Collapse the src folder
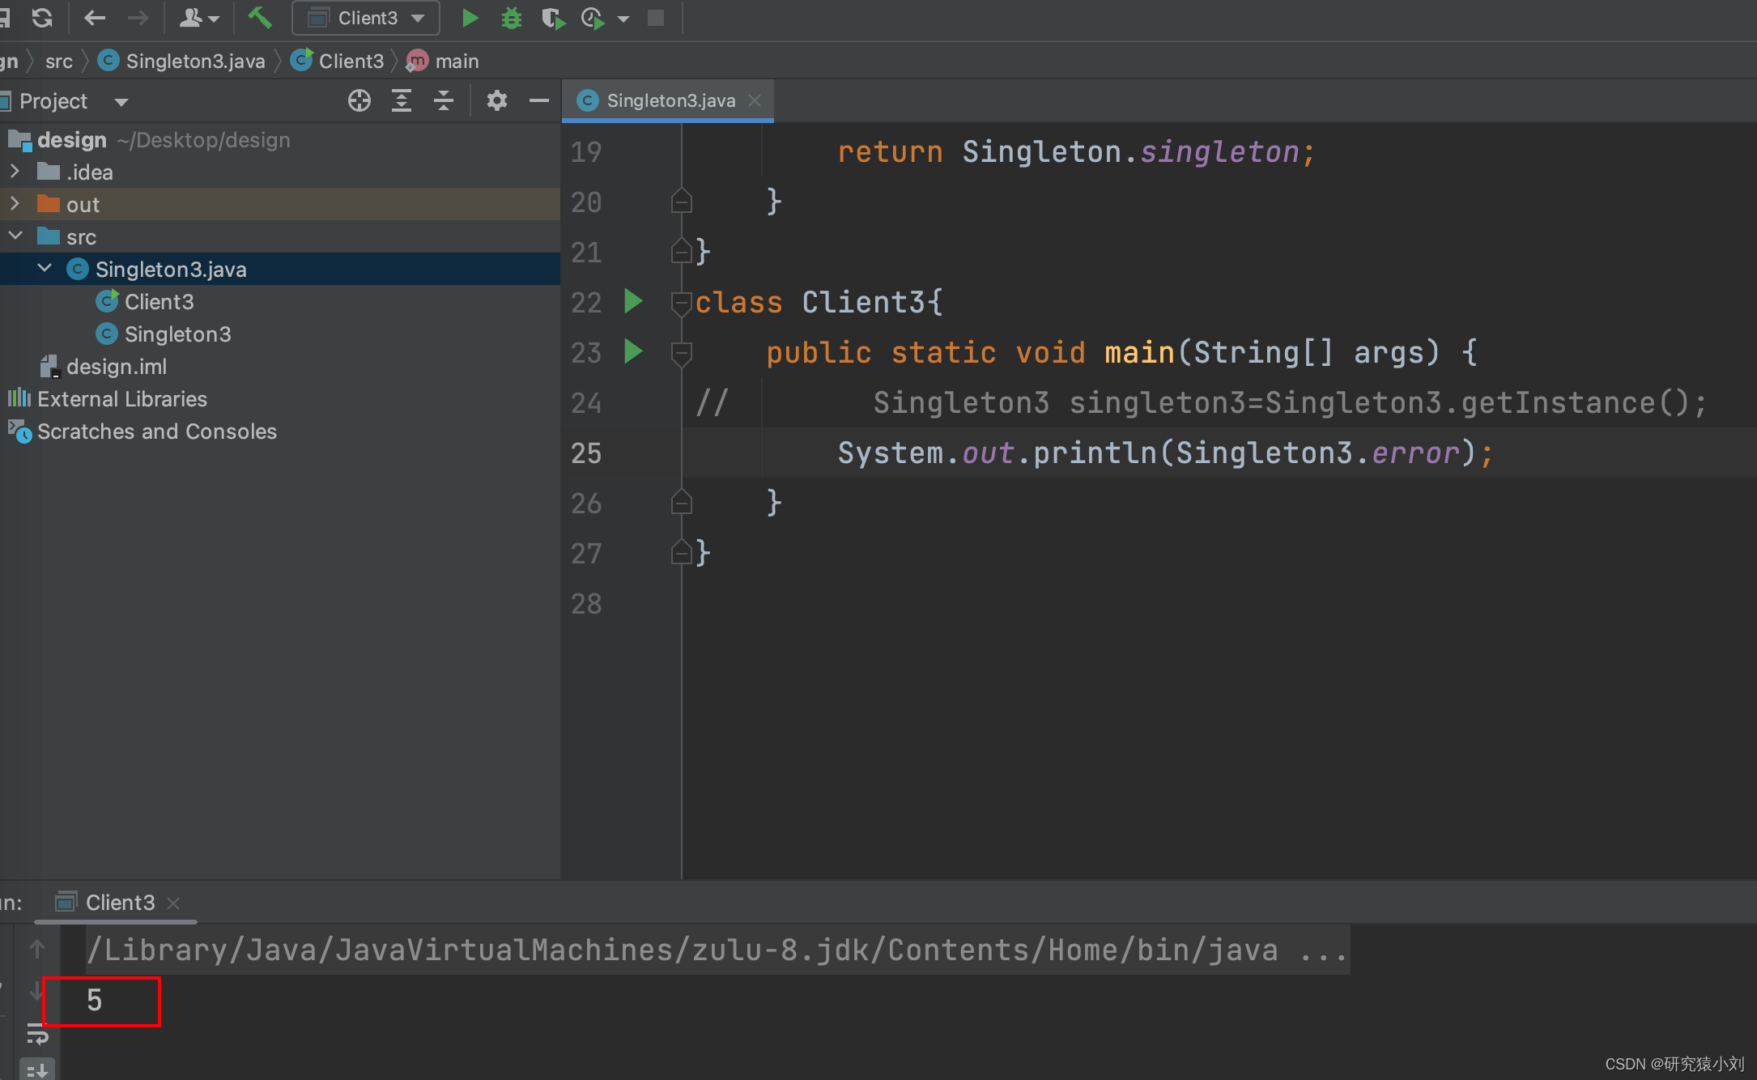 coord(15,236)
